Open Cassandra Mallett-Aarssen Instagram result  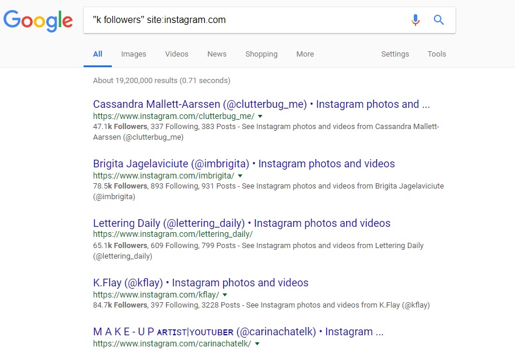261,104
